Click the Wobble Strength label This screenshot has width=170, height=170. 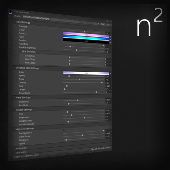27,124
